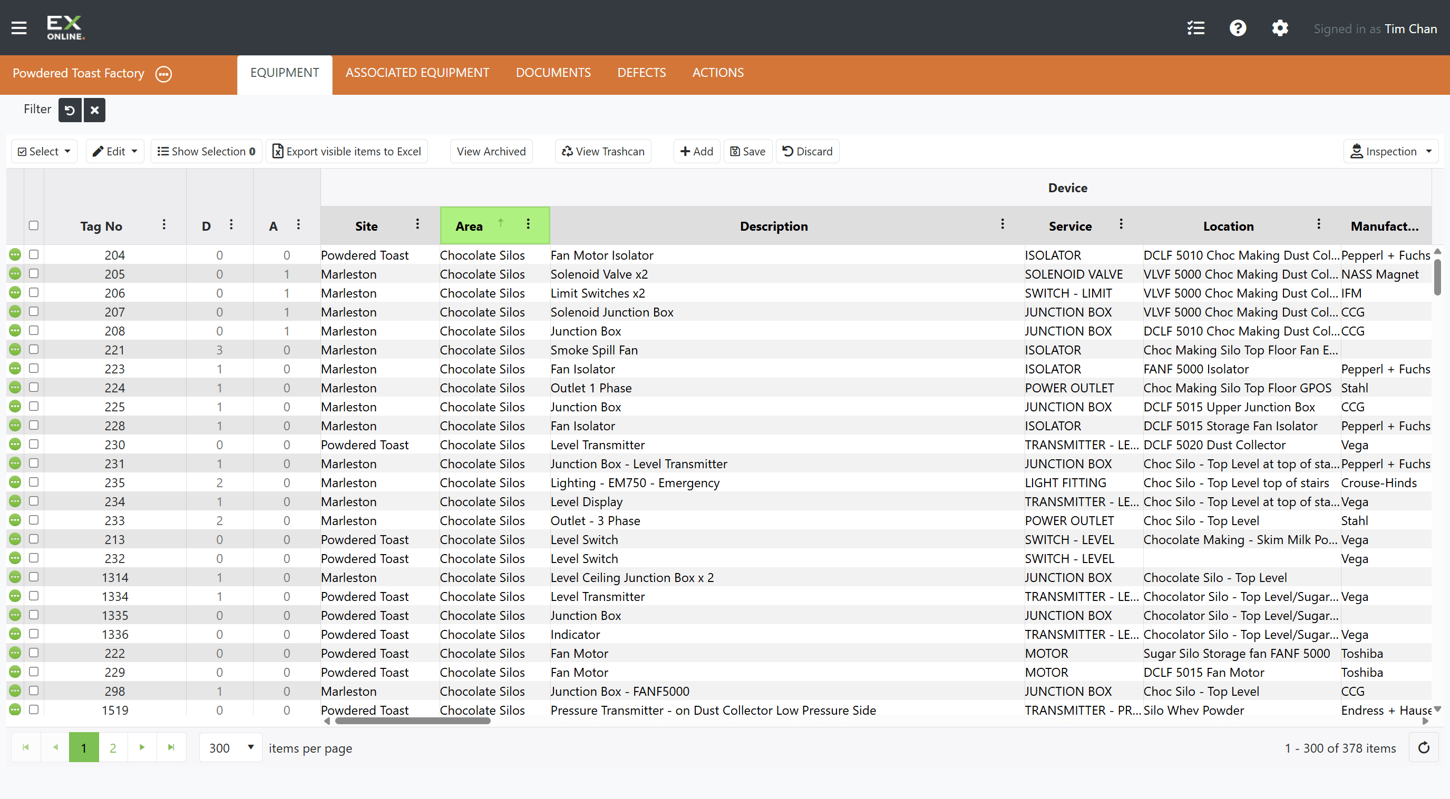
Task: Click the horizontal scrollbar thumb
Action: click(x=413, y=721)
